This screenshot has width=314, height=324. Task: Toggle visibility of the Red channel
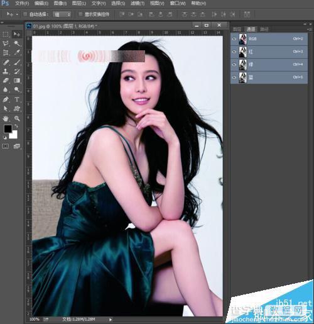coord(234,52)
